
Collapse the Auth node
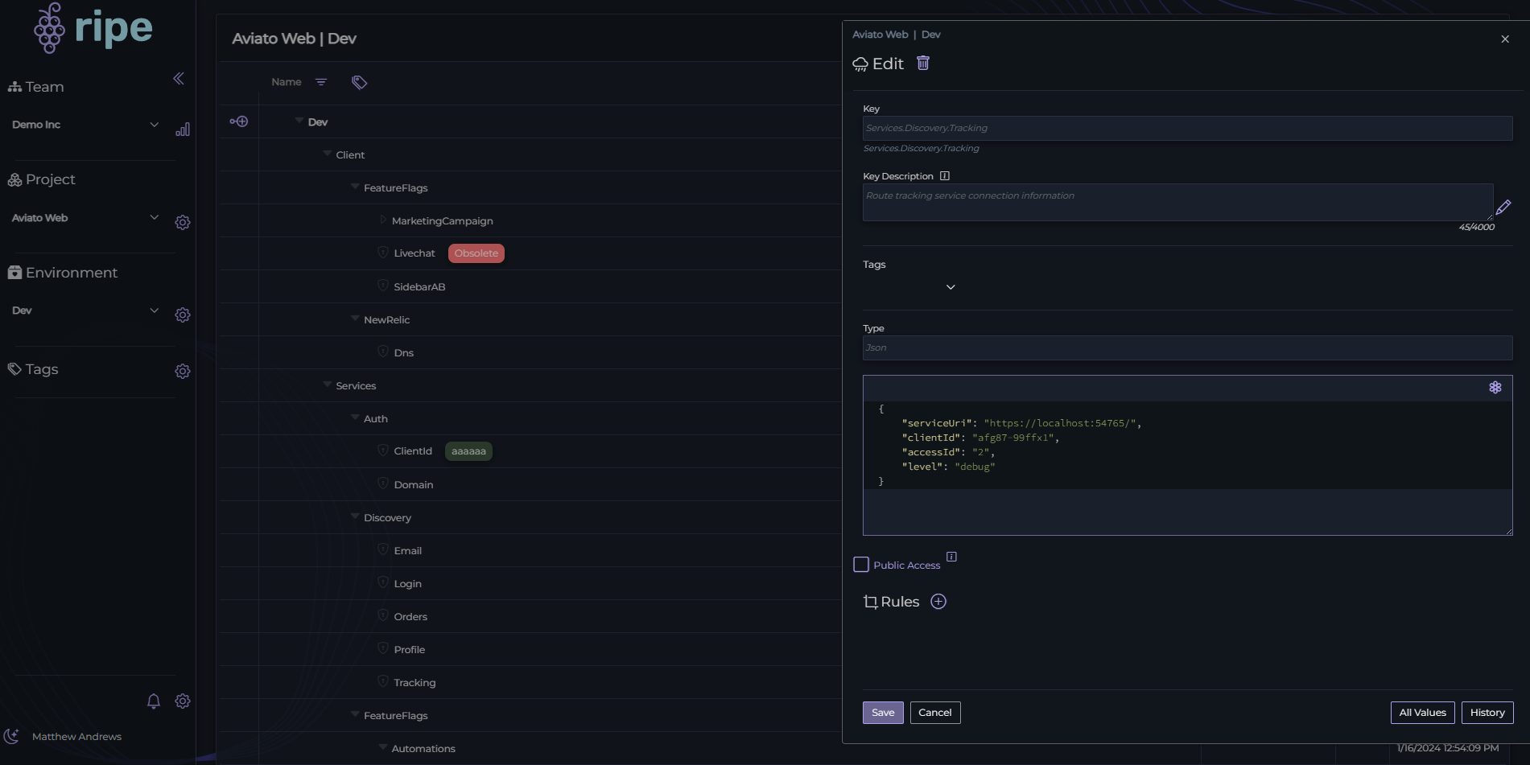coord(355,417)
